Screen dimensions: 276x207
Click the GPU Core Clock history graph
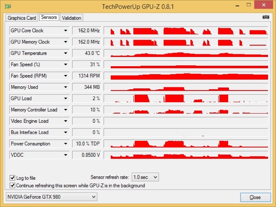point(186,31)
